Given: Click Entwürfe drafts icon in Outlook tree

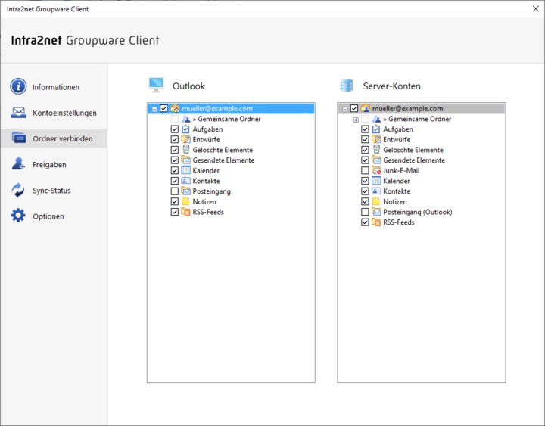Looking at the screenshot, I should coord(186,140).
